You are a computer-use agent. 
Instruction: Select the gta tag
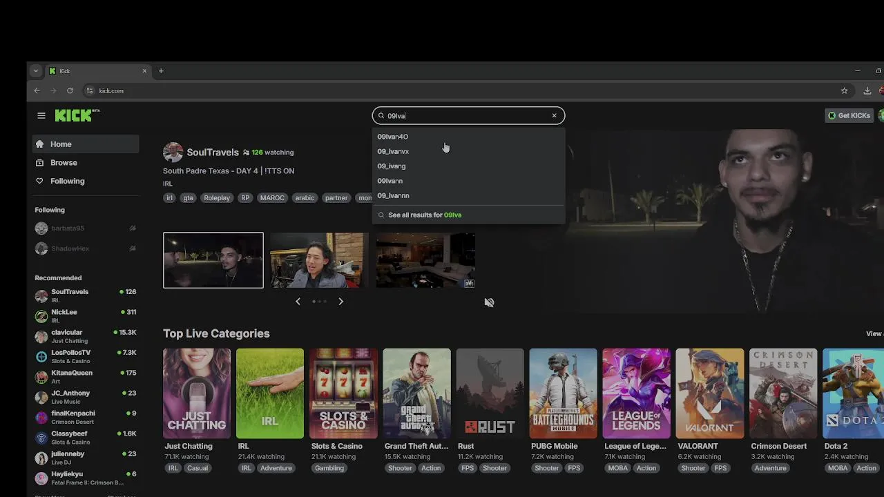pyautogui.click(x=188, y=198)
